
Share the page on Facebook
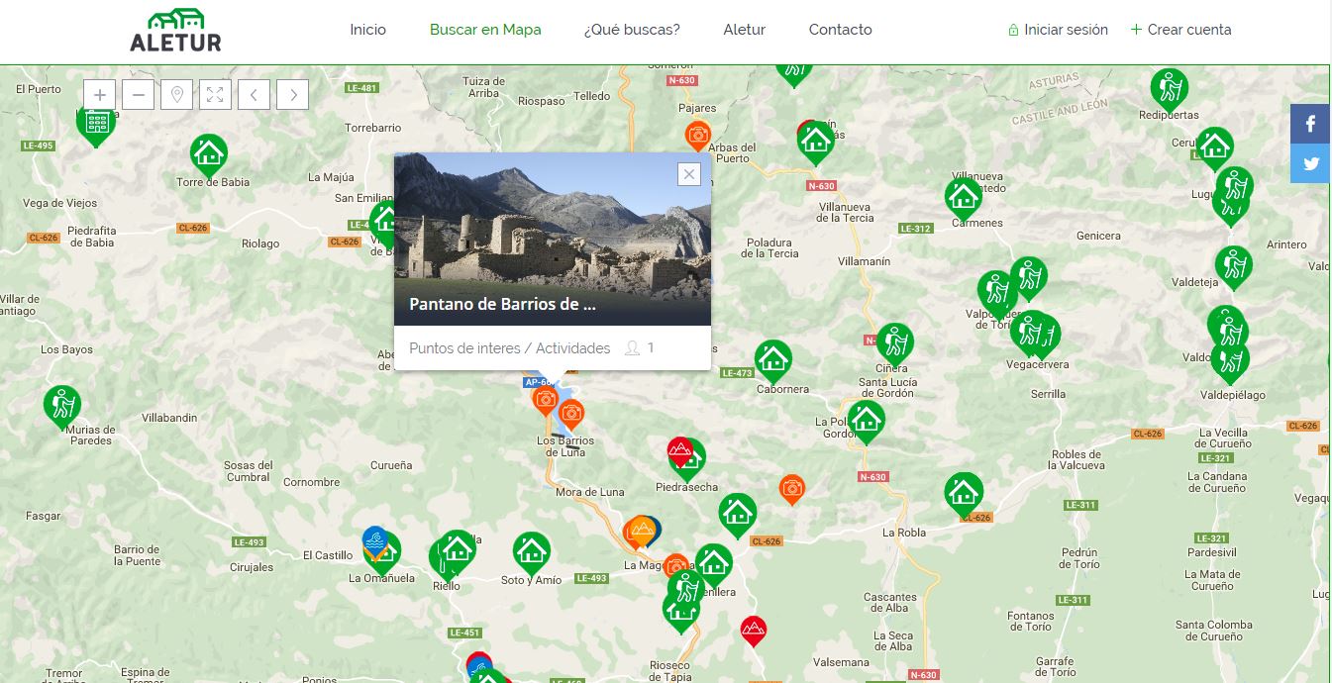click(x=1311, y=124)
